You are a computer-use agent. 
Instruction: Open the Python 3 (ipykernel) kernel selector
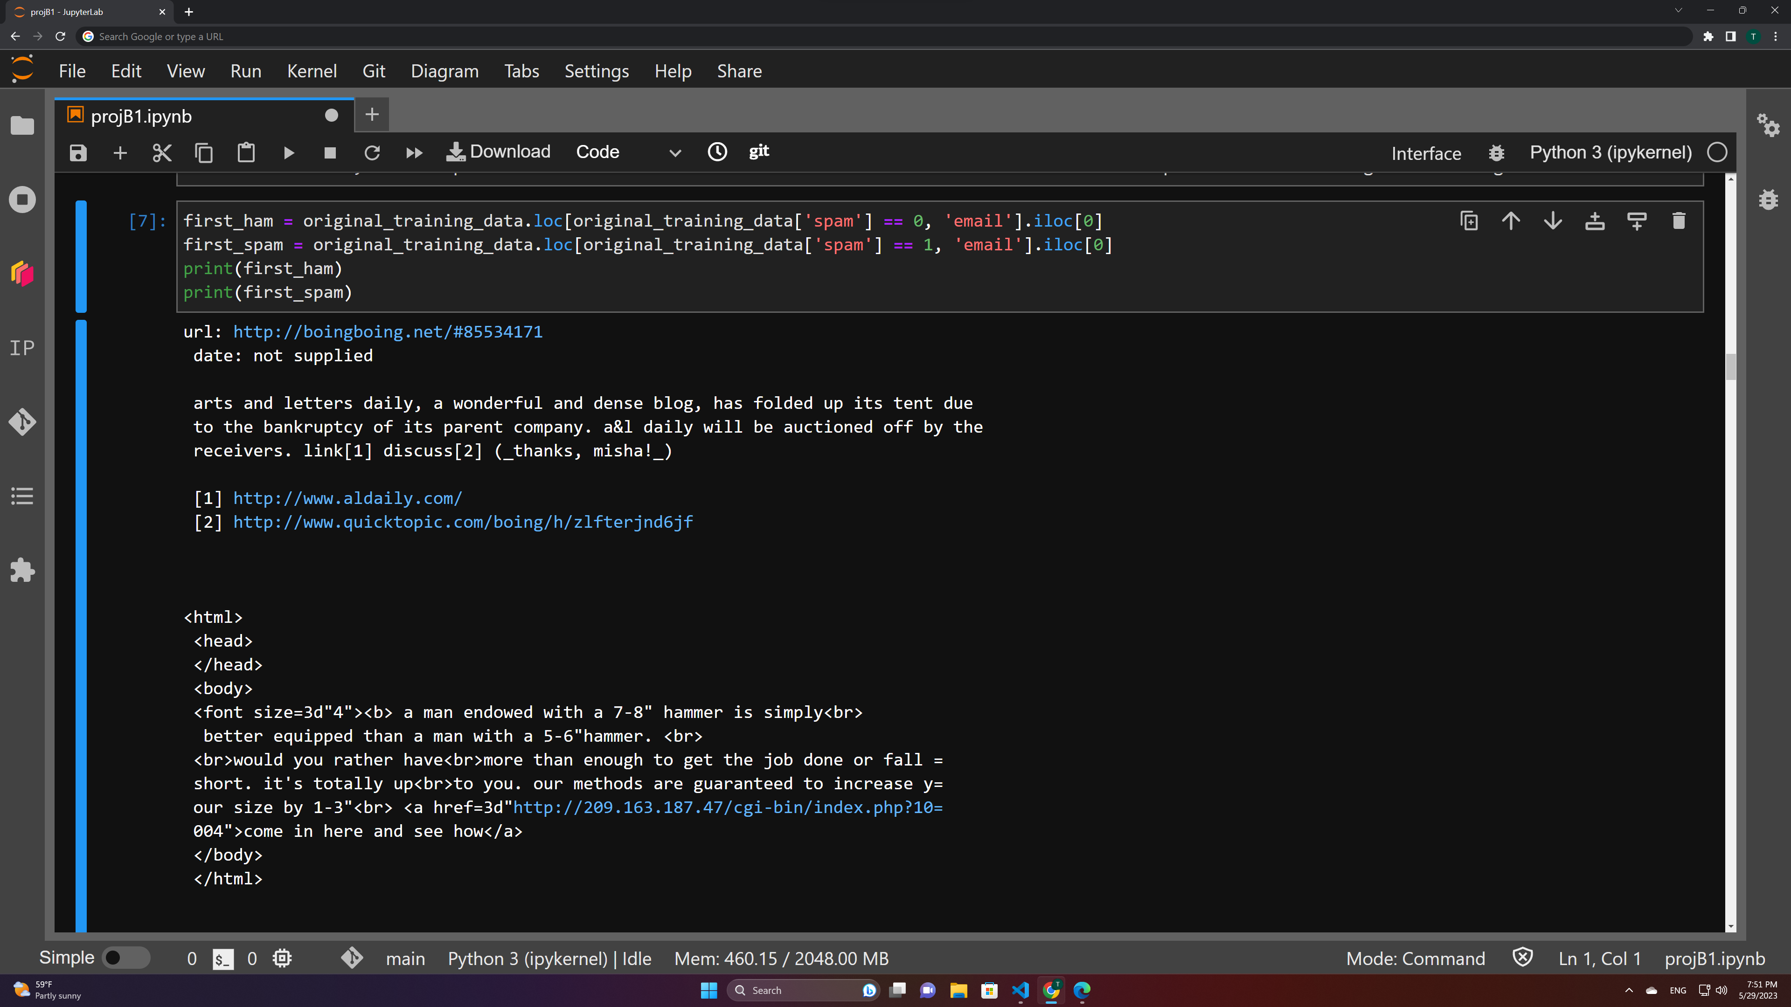[1610, 152]
